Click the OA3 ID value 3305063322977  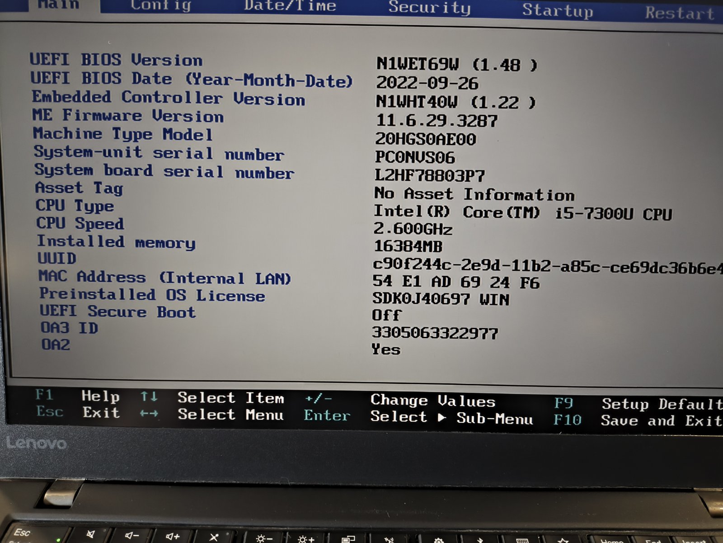[435, 333]
